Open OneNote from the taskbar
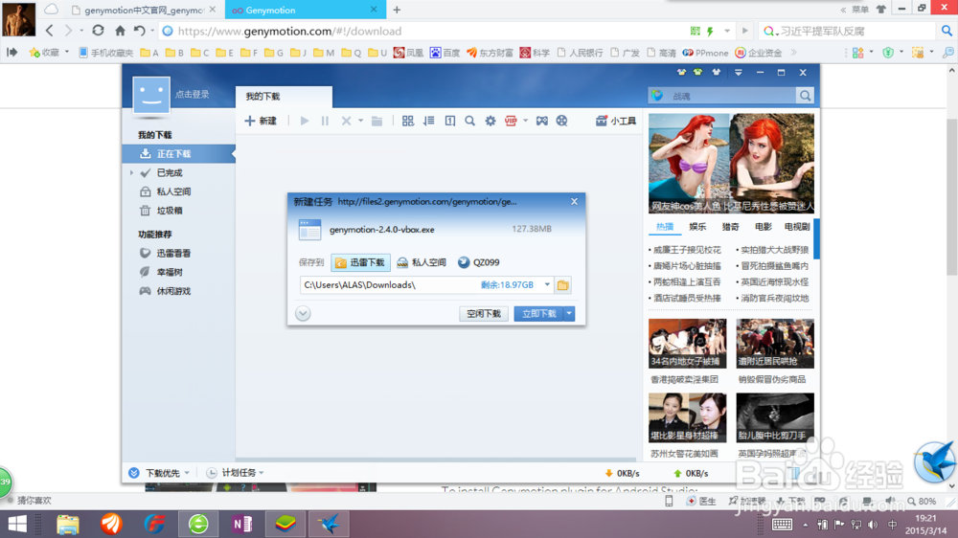 tap(242, 524)
